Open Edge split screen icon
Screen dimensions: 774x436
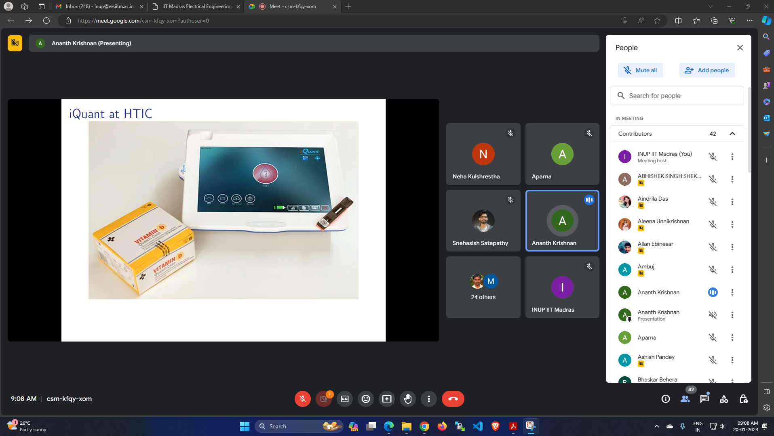(x=678, y=21)
